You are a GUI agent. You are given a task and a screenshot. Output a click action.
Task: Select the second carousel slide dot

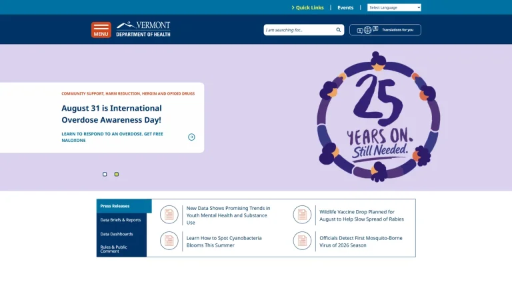click(x=117, y=175)
